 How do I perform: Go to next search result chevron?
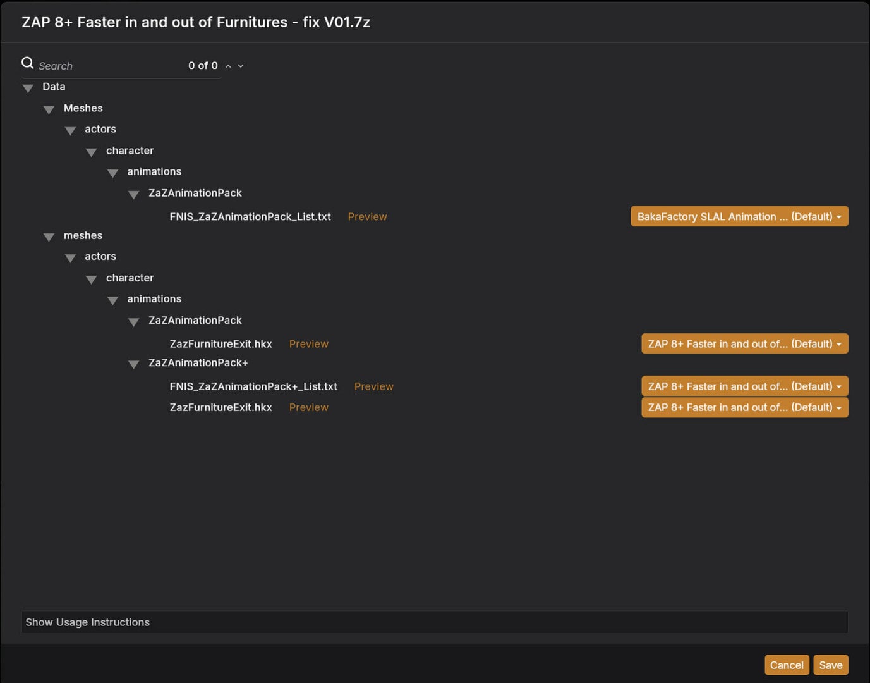[241, 66]
